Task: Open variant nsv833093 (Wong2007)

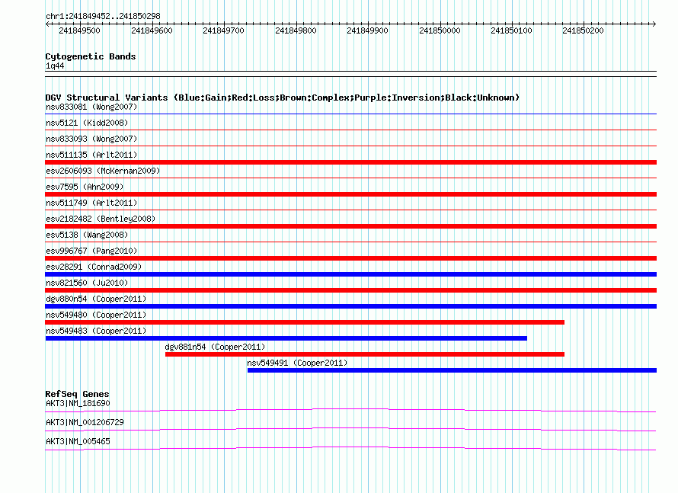Action: click(x=91, y=139)
